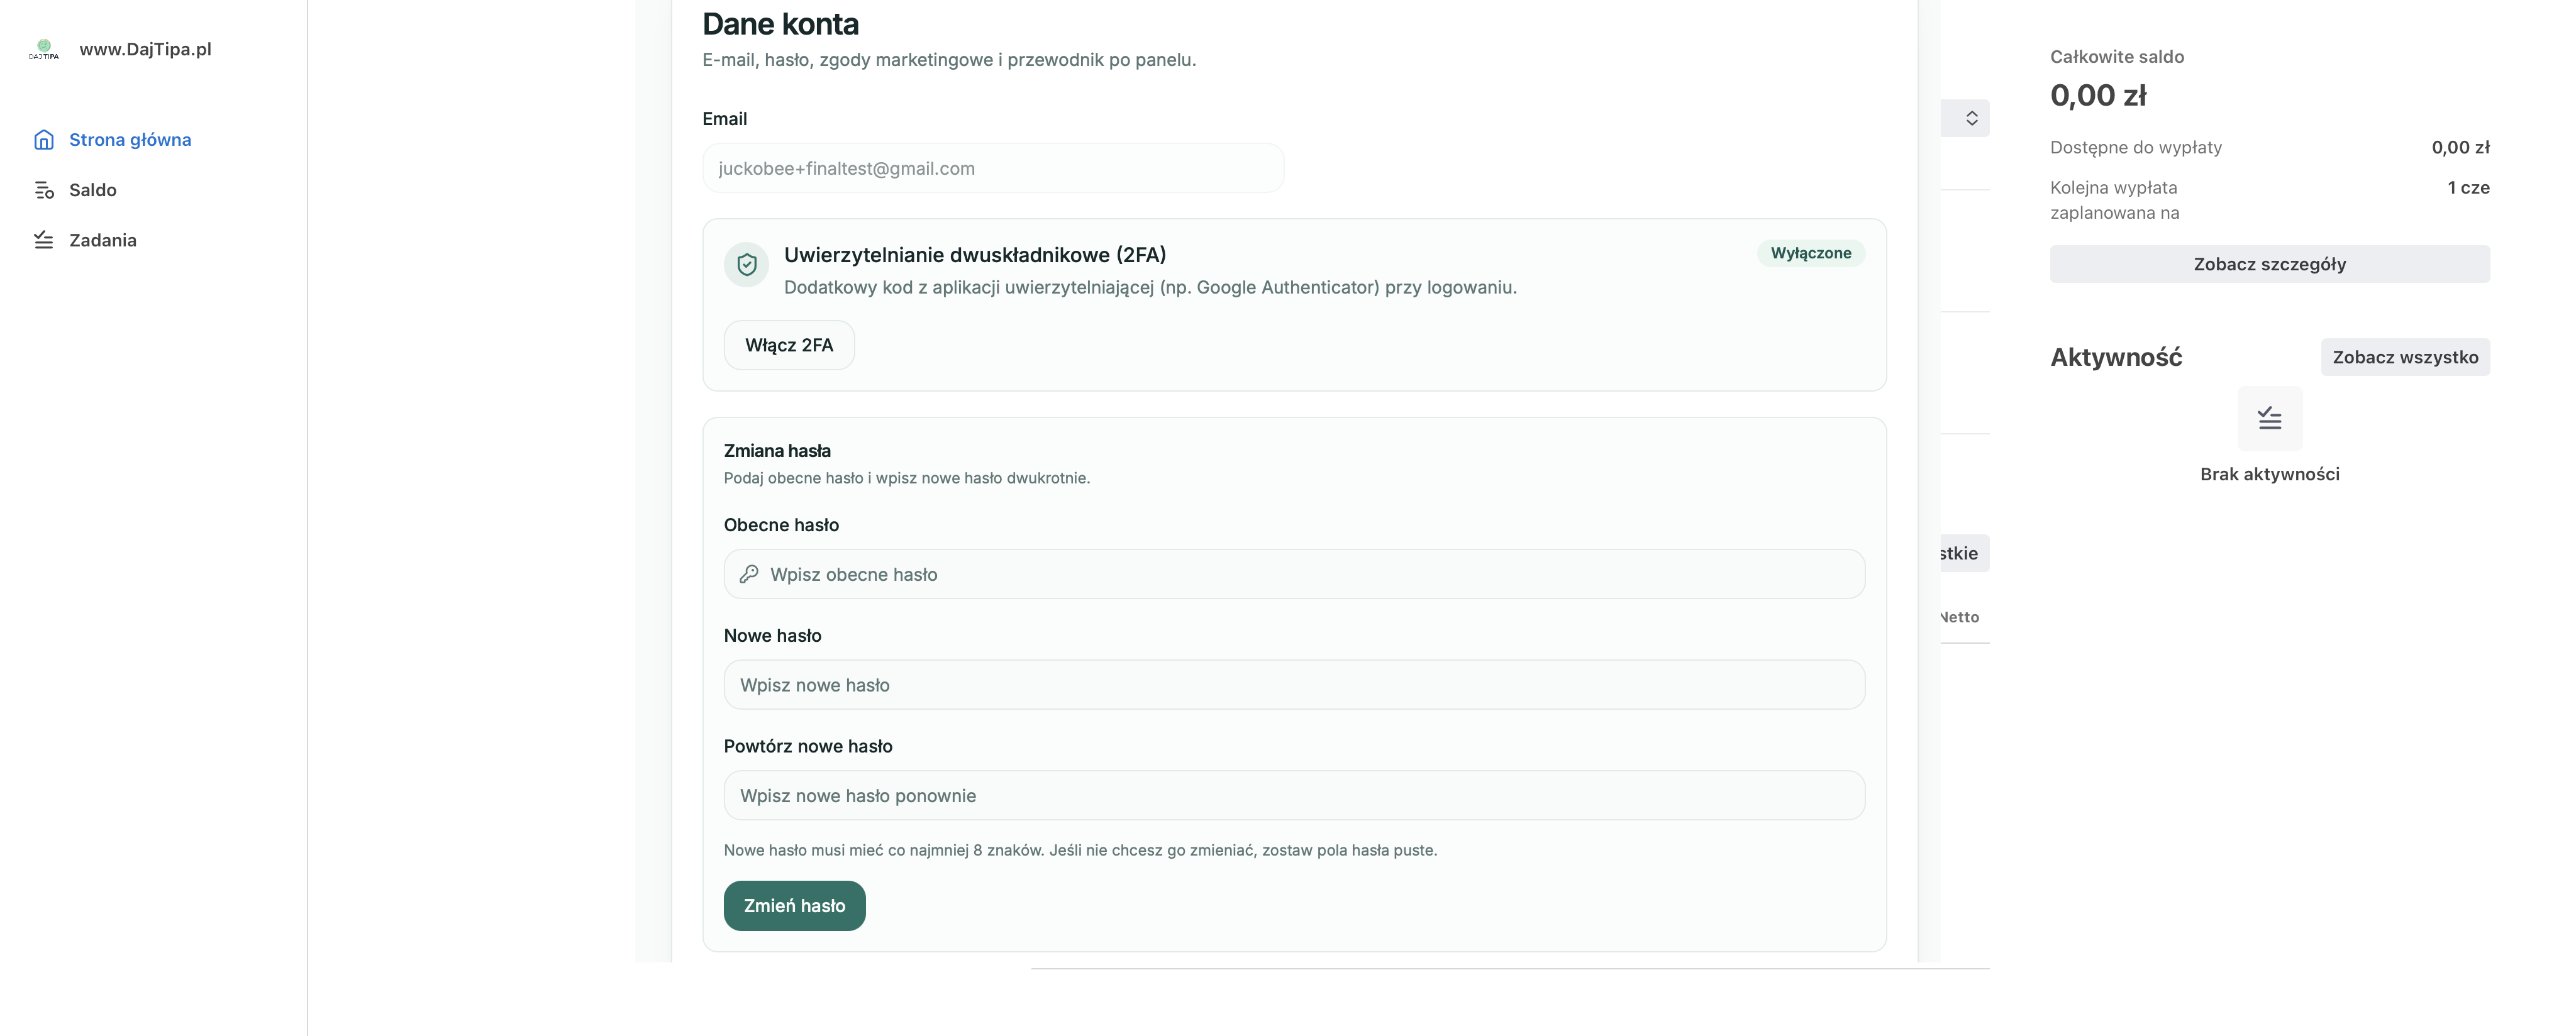Focus the Email input field
The height and width of the screenshot is (1036, 2576).
[x=993, y=168]
